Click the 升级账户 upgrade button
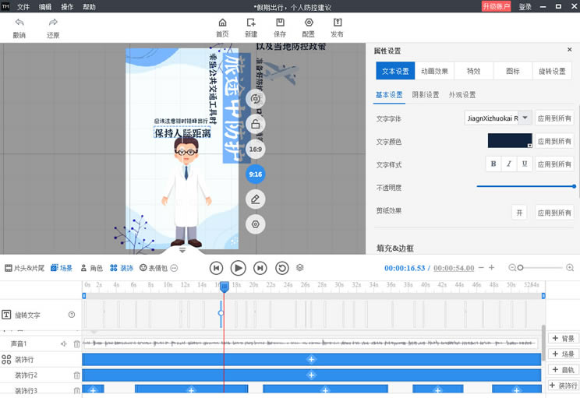Viewport: 580px width, 398px height. click(x=497, y=6)
